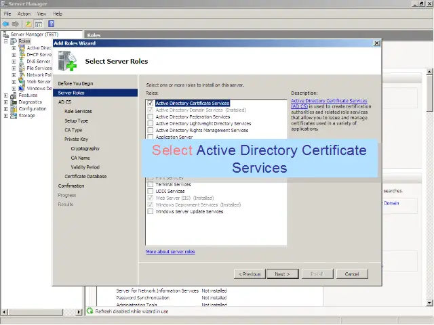Click the Forward arrow toolbar icon
This screenshot has width=434, height=325.
pos(16,24)
